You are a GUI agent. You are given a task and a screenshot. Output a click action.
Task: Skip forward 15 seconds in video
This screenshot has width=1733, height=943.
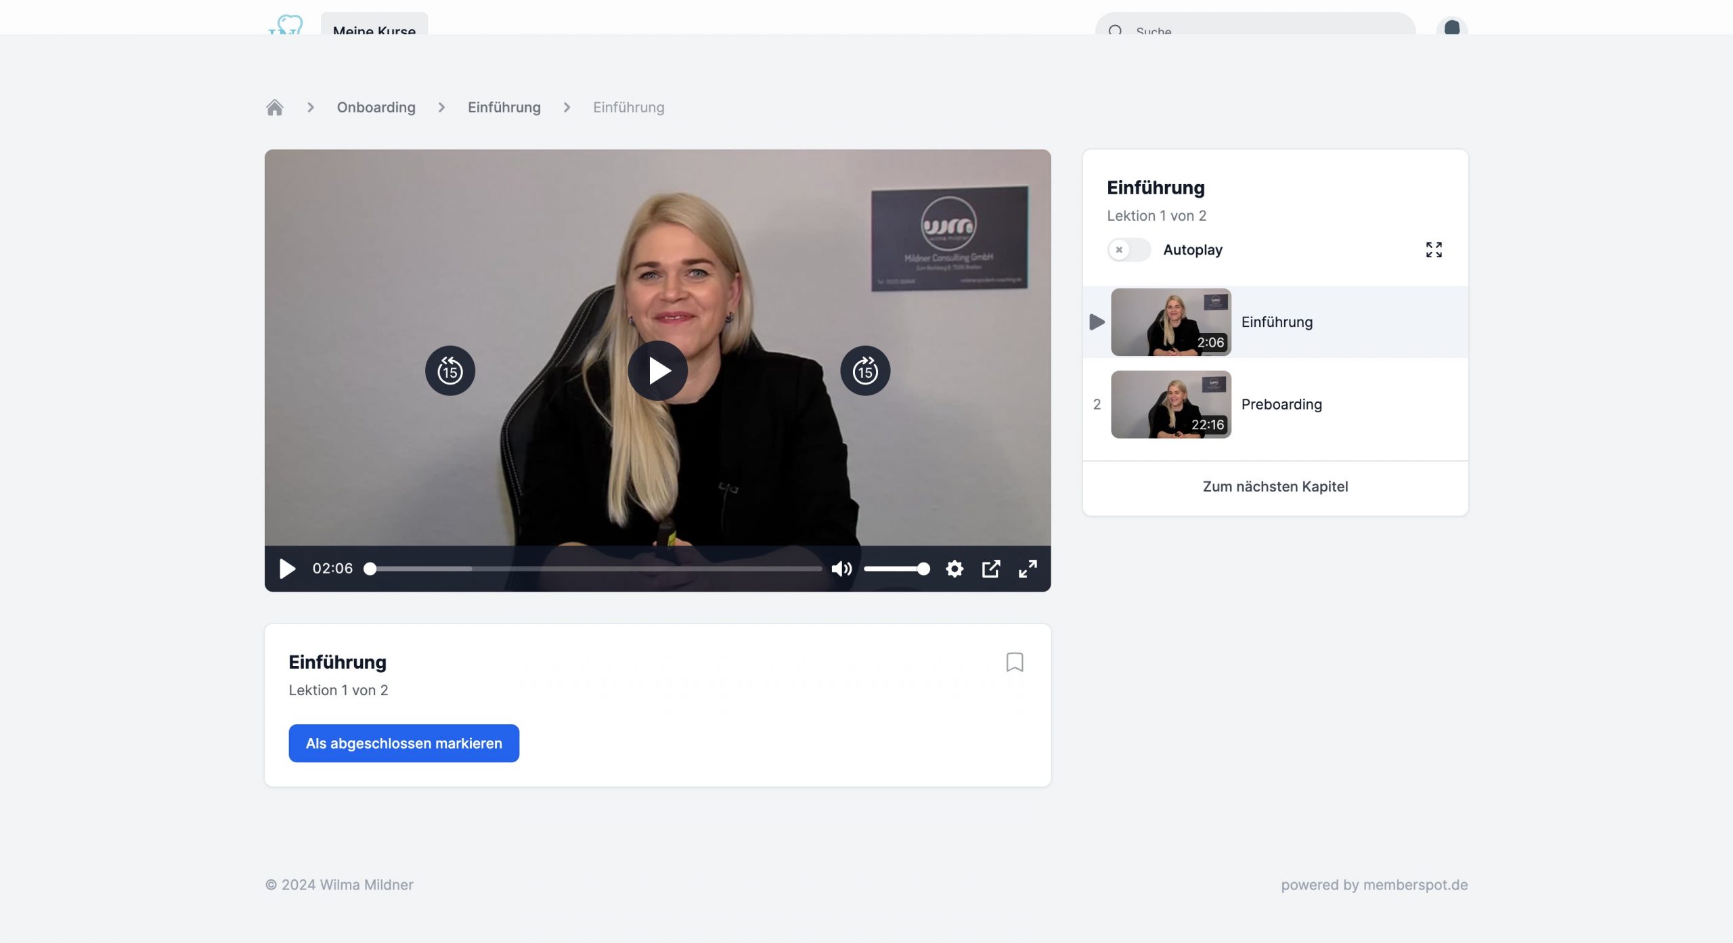(x=864, y=370)
